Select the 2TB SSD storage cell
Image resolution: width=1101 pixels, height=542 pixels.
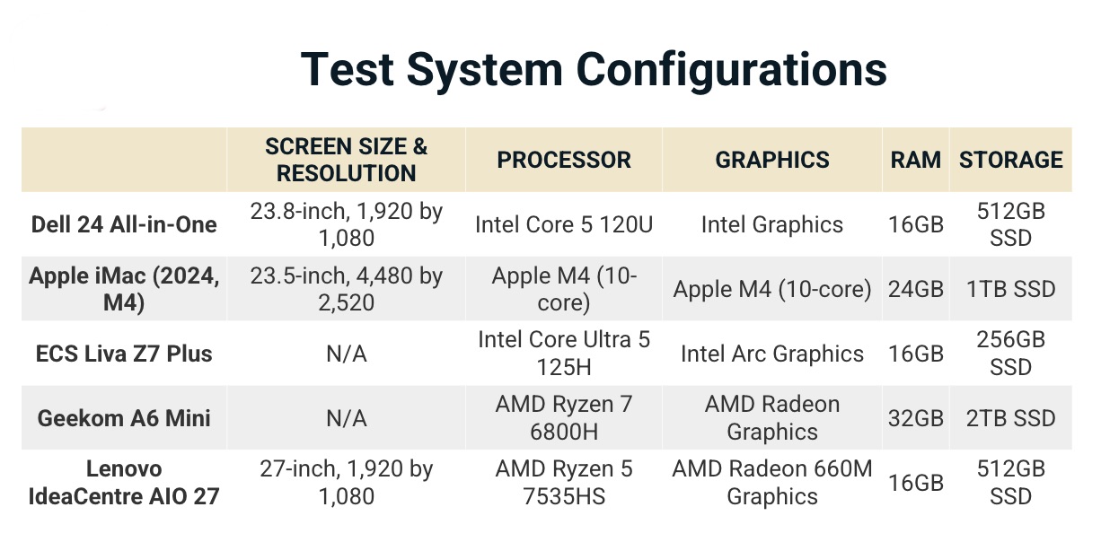pos(1010,418)
